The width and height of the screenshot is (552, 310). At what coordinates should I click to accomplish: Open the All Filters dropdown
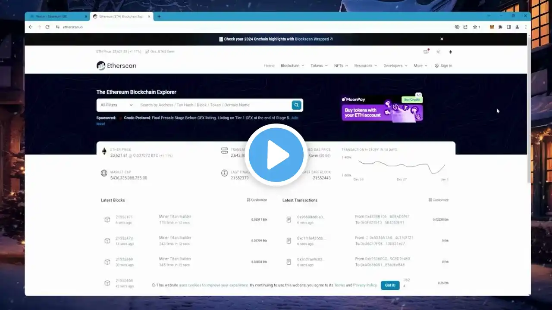pos(116,105)
